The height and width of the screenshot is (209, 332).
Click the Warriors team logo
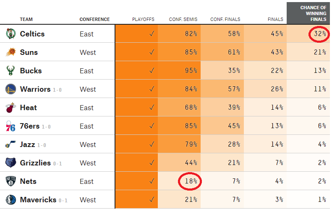pyautogui.click(x=10, y=89)
